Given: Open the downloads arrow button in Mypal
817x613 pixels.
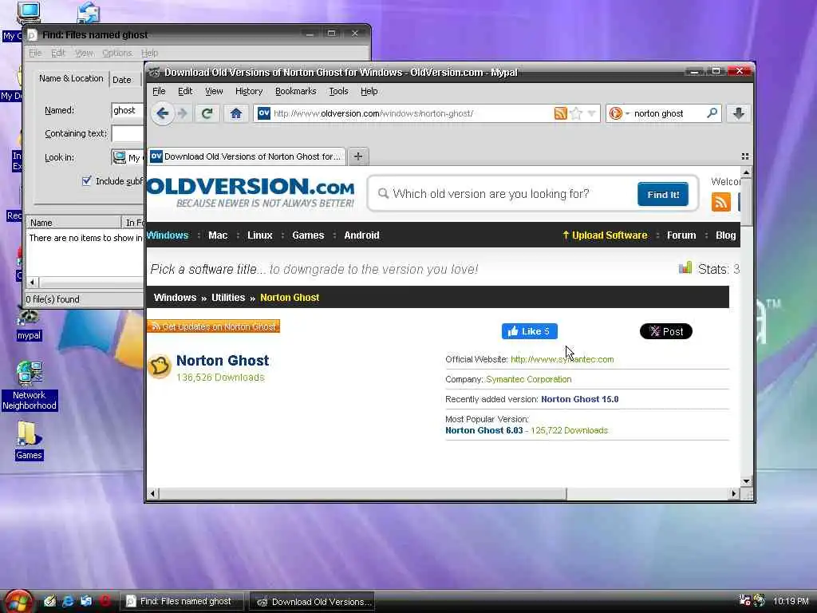Looking at the screenshot, I should click(738, 113).
